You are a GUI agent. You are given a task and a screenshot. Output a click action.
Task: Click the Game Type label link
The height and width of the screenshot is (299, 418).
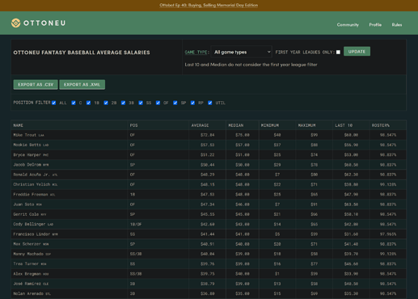[x=196, y=52]
